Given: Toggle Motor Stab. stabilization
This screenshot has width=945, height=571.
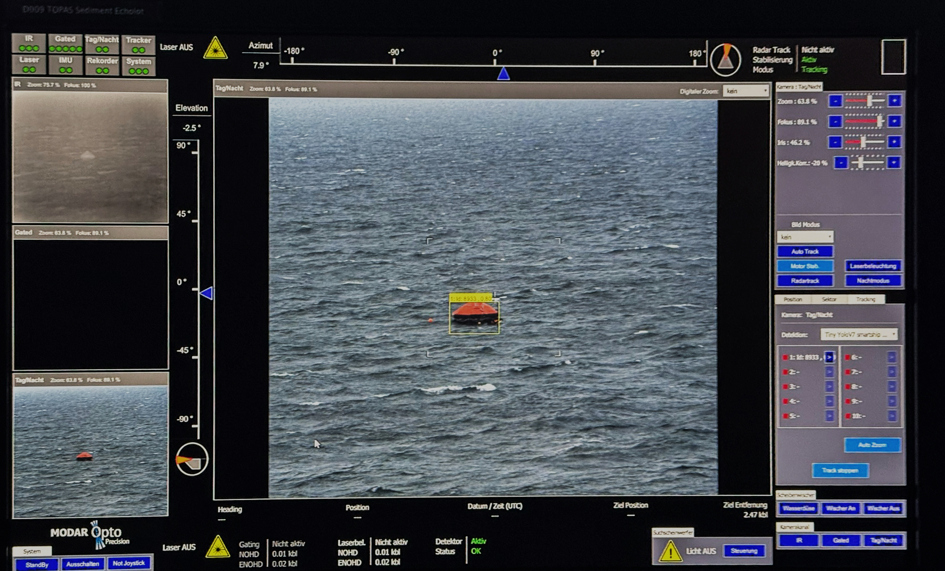Looking at the screenshot, I should coord(805,266).
